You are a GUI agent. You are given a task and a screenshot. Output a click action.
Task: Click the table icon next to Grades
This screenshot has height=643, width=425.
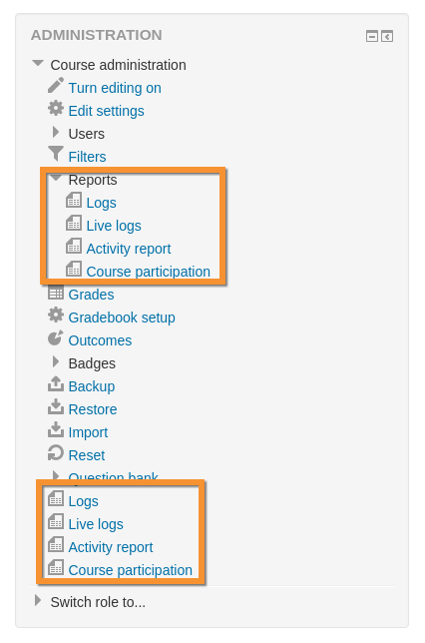click(56, 293)
